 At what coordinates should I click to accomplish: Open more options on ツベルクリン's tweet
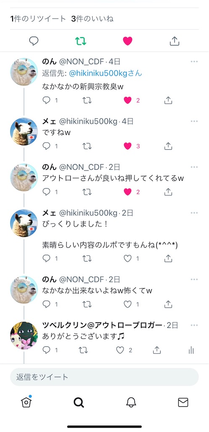194,325
